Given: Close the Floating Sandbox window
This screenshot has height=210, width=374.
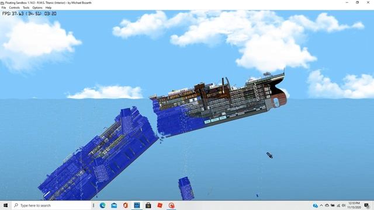Looking at the screenshot, I should [x=368, y=2].
